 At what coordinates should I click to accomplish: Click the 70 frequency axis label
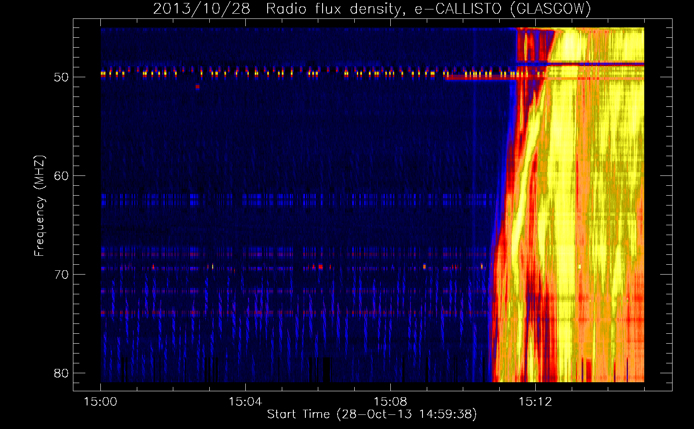pyautogui.click(x=61, y=275)
